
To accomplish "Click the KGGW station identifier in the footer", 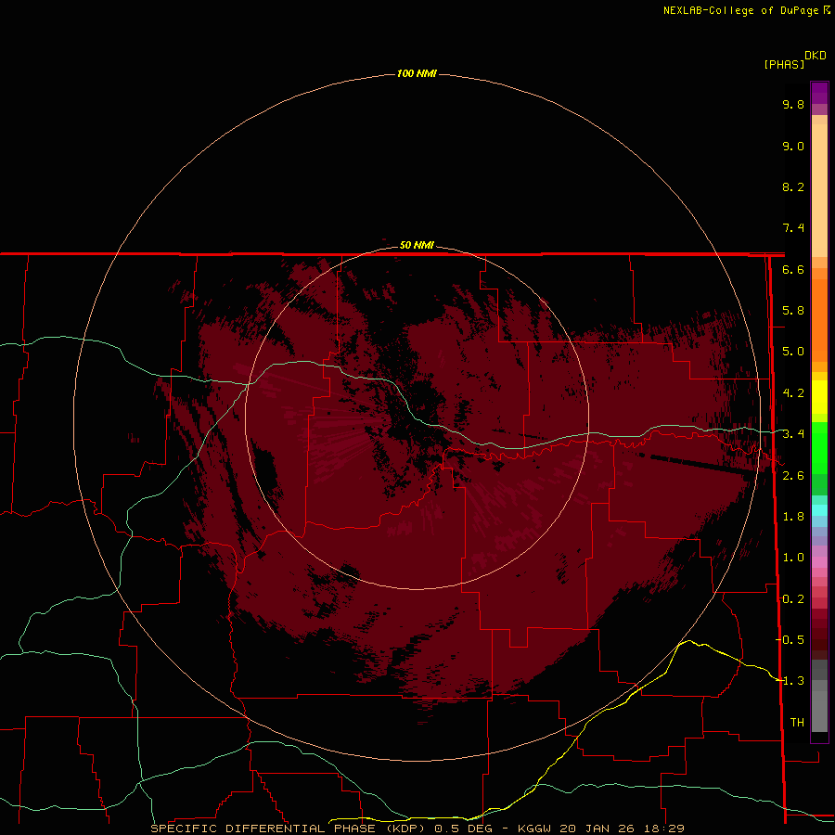I will pyautogui.click(x=534, y=829).
